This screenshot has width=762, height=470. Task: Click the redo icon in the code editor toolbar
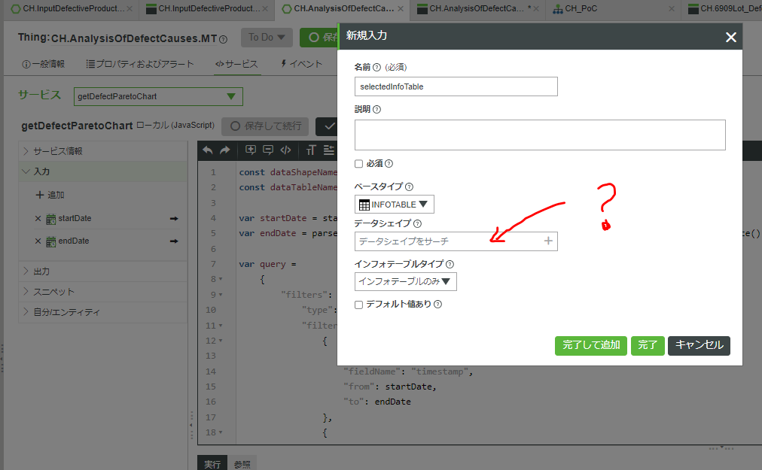224,150
